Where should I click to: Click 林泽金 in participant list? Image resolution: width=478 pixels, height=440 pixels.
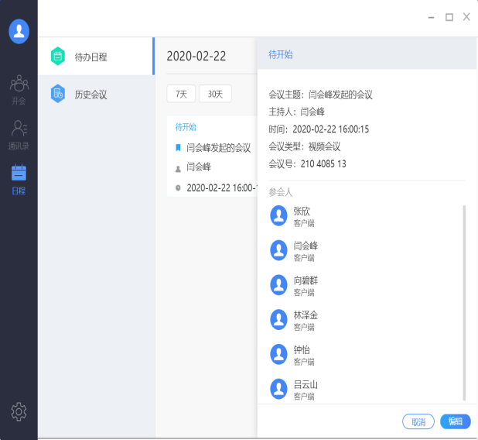(x=306, y=315)
